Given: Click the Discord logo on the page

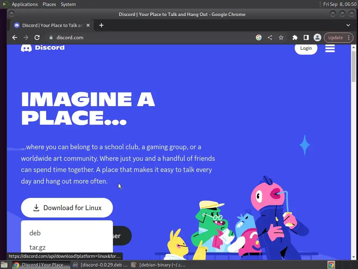Looking at the screenshot, I should 43,48.
